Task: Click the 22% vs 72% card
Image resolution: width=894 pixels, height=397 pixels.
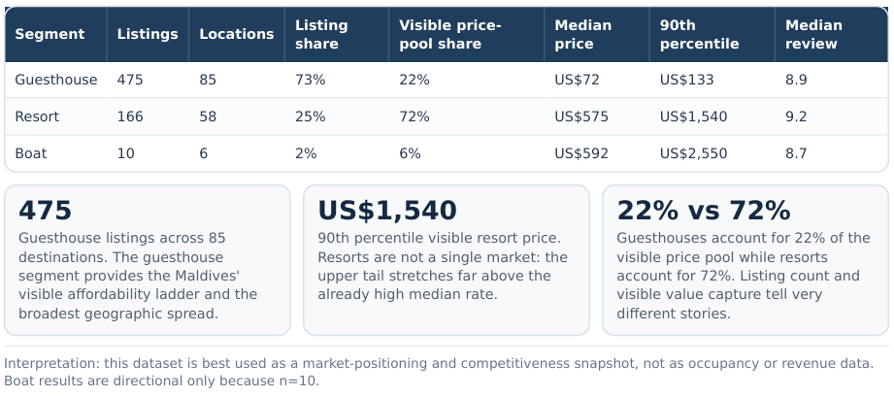Action: tap(745, 260)
